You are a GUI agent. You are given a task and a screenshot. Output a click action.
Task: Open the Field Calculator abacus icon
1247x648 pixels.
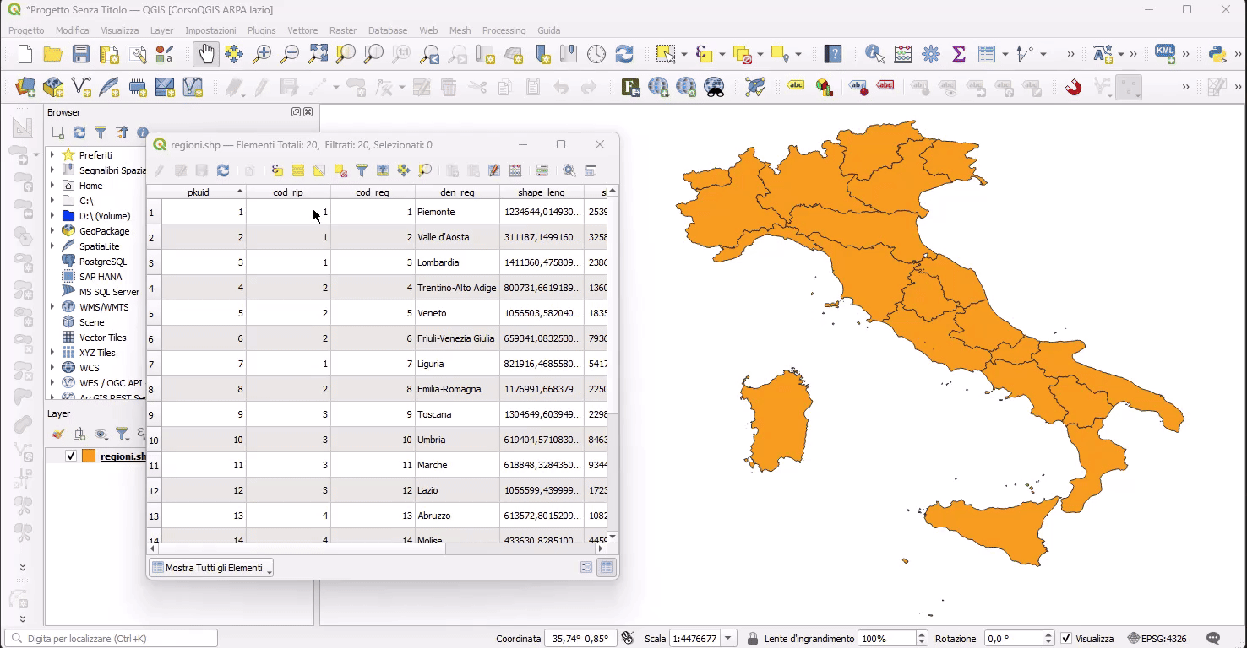coord(903,55)
